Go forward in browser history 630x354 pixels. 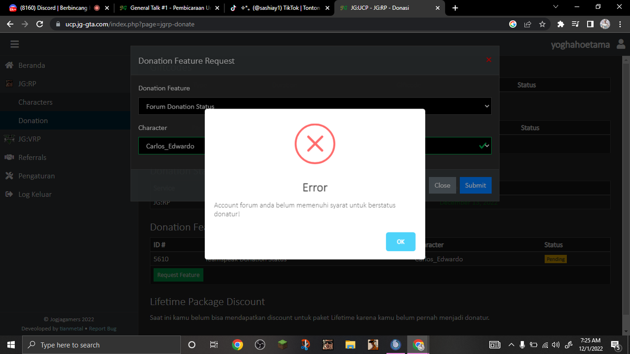click(x=25, y=24)
